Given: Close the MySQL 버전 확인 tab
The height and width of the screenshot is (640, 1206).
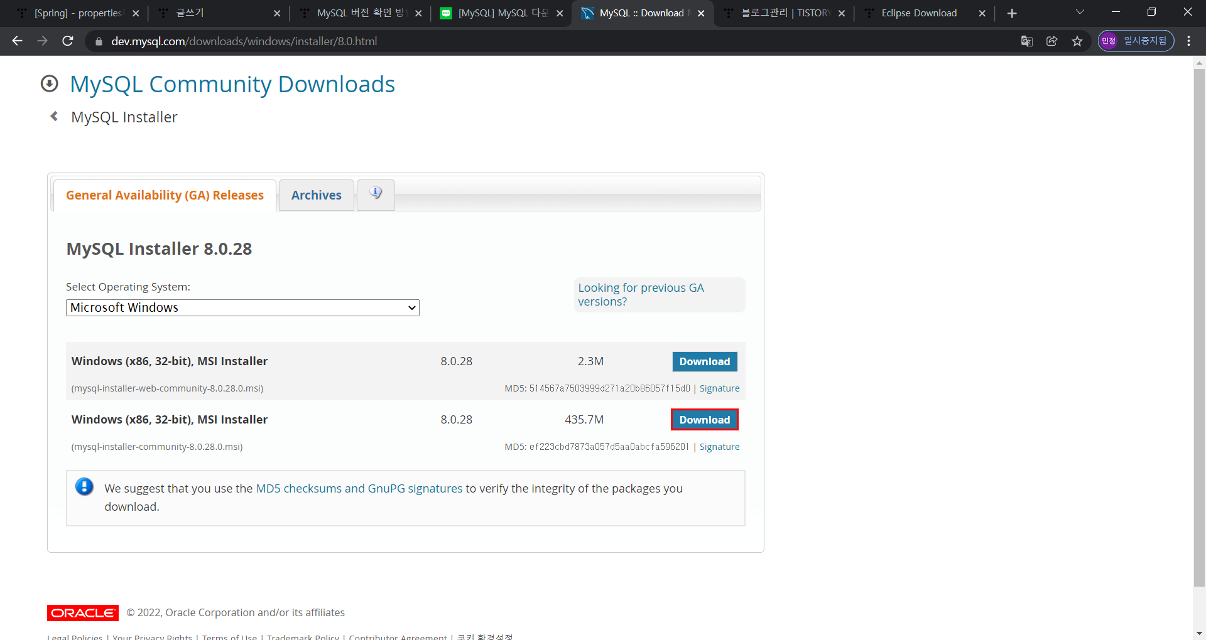Looking at the screenshot, I should click(418, 13).
